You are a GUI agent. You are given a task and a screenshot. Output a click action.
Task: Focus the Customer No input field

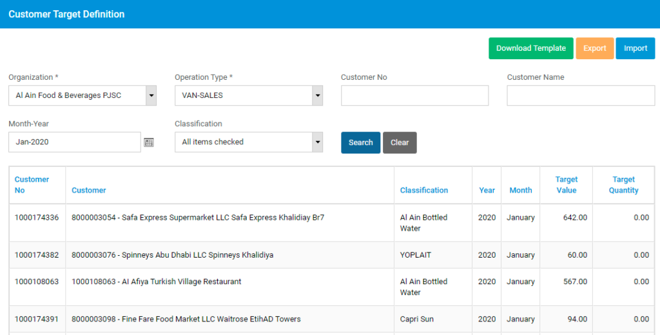[x=414, y=95]
